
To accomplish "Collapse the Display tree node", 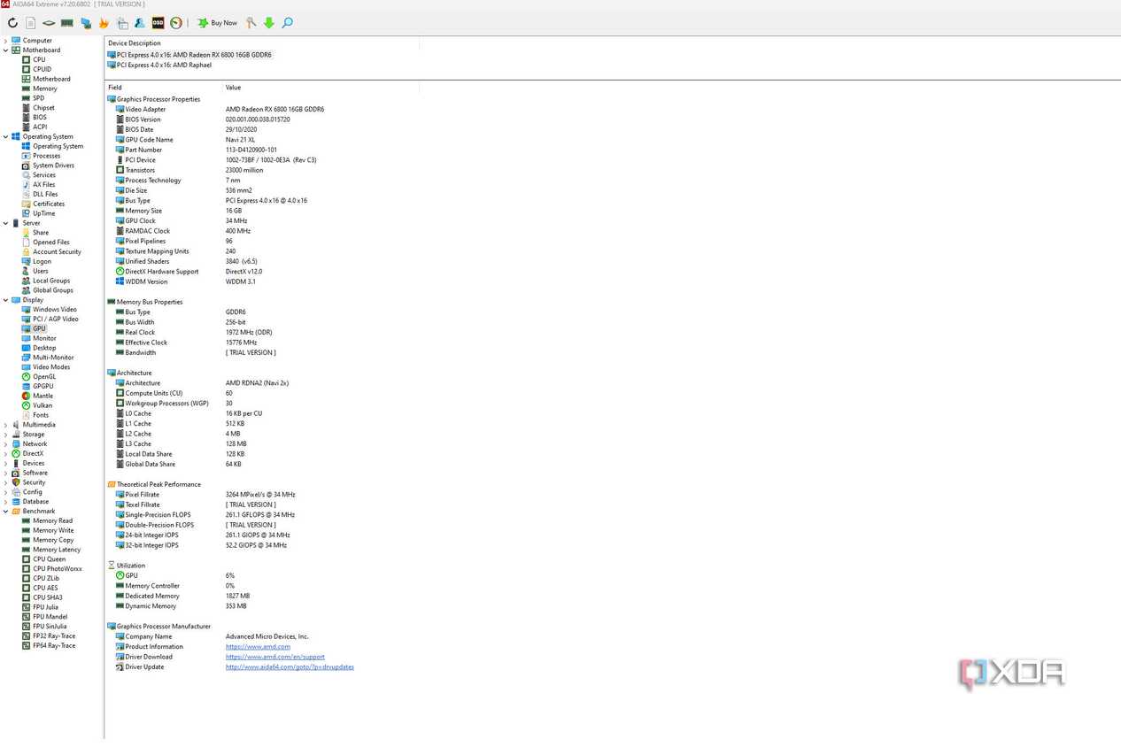I will click(x=5, y=300).
